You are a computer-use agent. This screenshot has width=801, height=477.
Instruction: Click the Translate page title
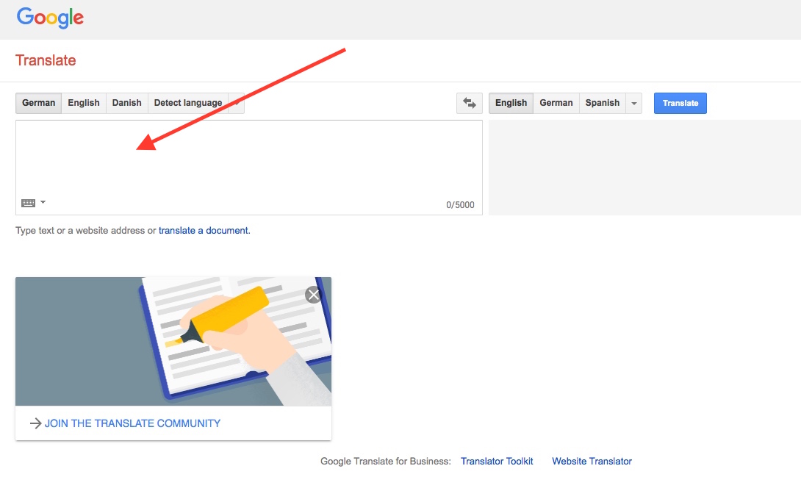click(46, 60)
